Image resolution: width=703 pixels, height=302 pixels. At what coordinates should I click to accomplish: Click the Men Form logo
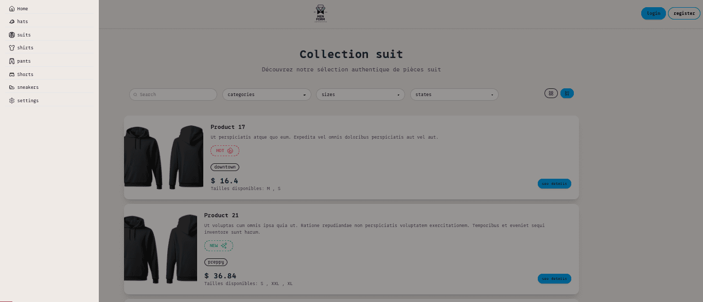321,13
